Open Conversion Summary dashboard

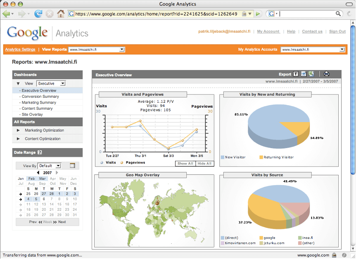click(40, 97)
